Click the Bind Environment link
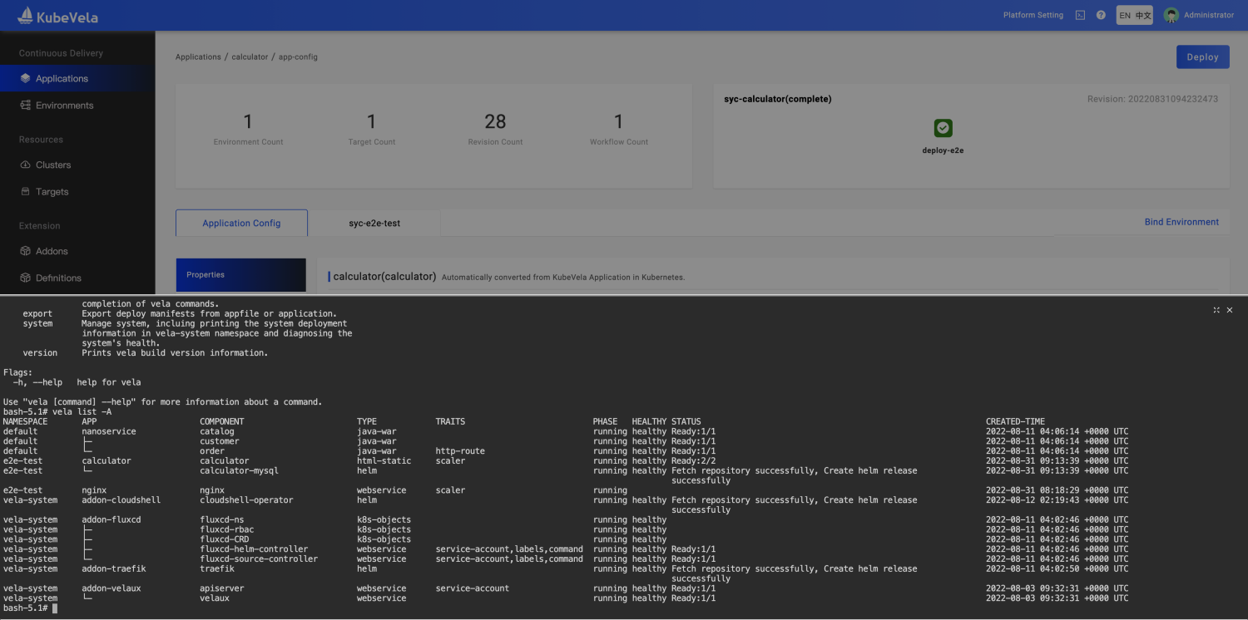The width and height of the screenshot is (1248, 620). 1181,222
